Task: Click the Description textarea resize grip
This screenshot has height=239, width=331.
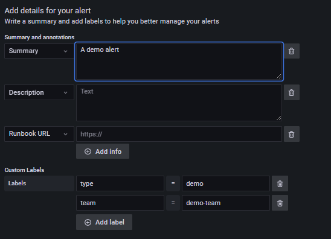Action: point(279,118)
